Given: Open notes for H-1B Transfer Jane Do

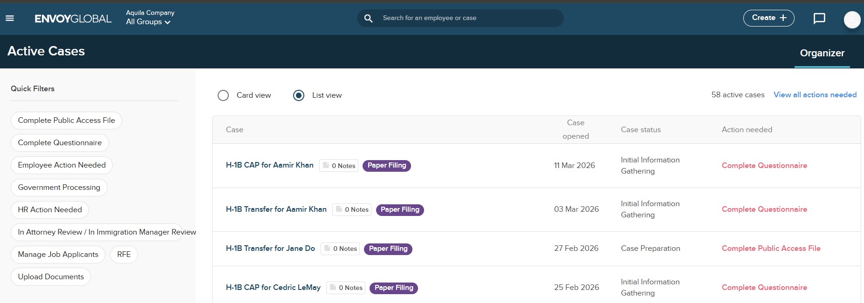Looking at the screenshot, I should 340,249.
